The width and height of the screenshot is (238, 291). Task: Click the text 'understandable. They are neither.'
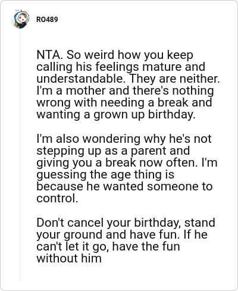coord(128,79)
